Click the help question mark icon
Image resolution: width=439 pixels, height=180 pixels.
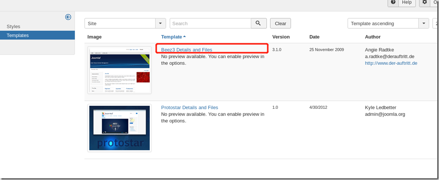[393, 2]
